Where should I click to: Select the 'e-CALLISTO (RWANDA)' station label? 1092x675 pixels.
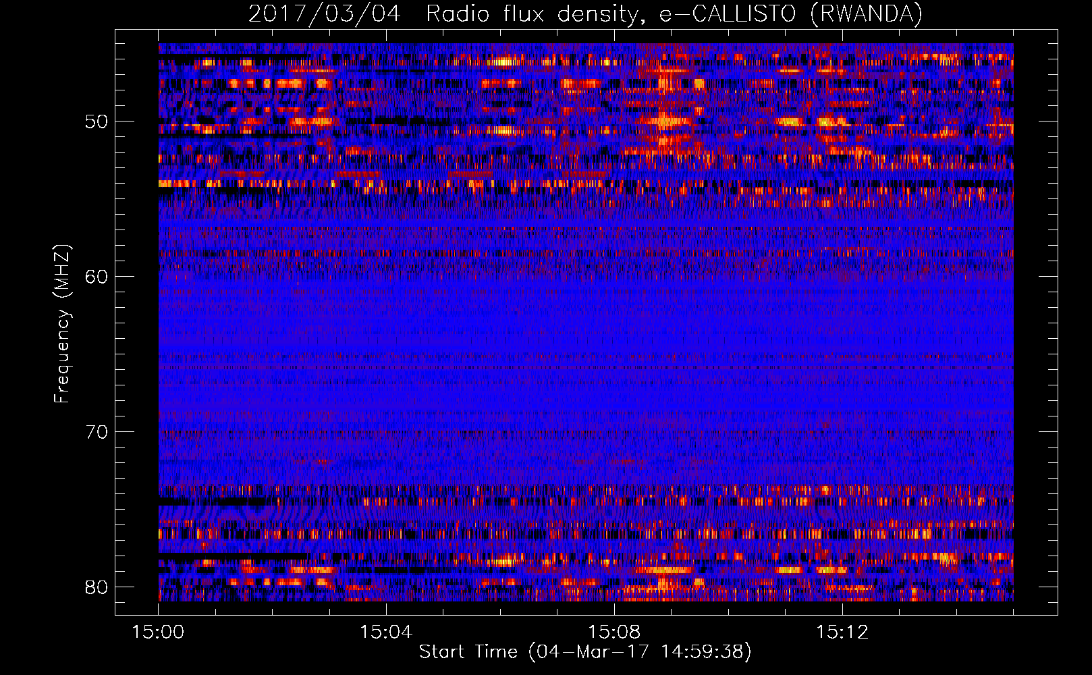(x=791, y=13)
